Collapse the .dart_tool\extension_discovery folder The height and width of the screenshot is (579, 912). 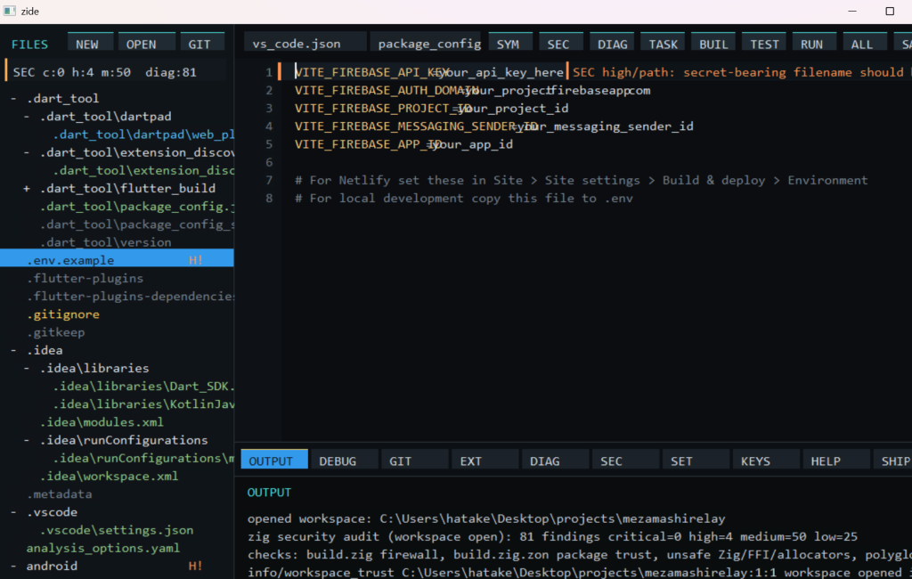pos(27,152)
